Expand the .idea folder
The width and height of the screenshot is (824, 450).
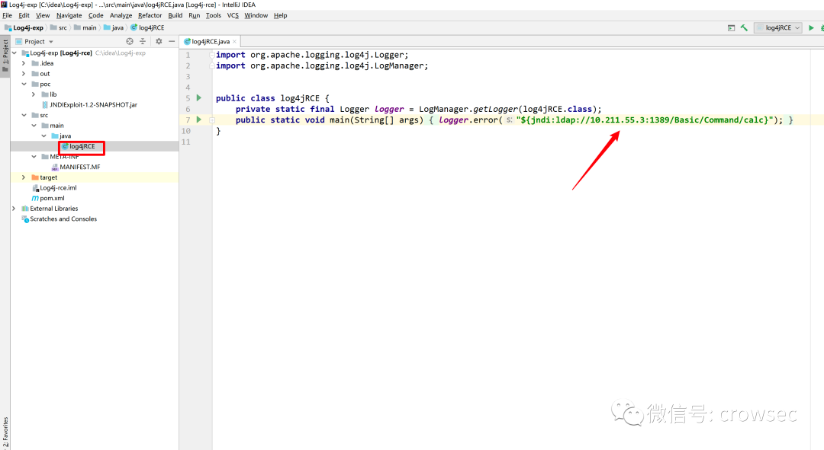pyautogui.click(x=24, y=63)
